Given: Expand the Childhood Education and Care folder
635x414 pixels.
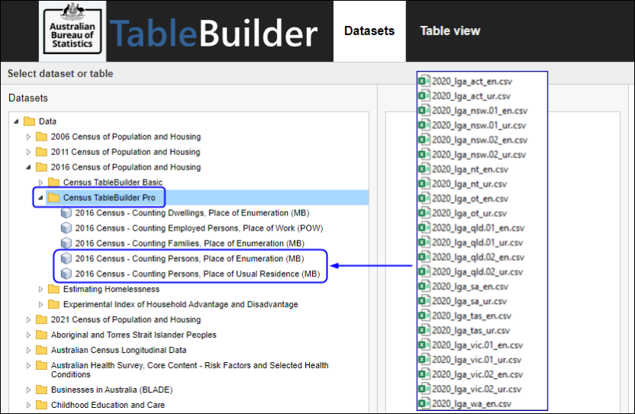Looking at the screenshot, I should point(28,405).
